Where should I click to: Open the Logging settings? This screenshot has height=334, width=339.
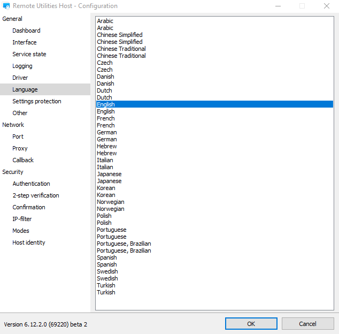pyautogui.click(x=22, y=66)
